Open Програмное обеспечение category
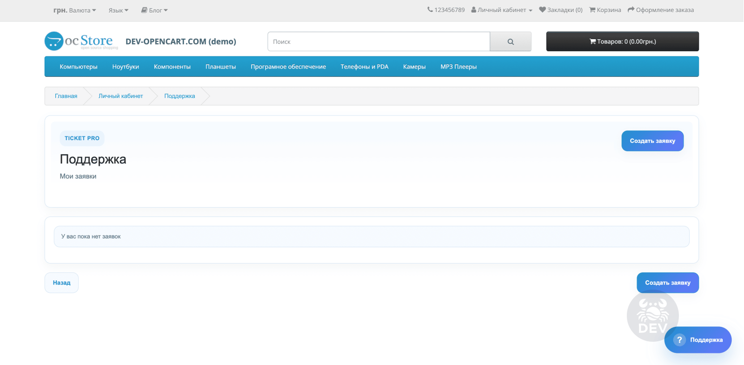This screenshot has width=744, height=365. (x=288, y=67)
